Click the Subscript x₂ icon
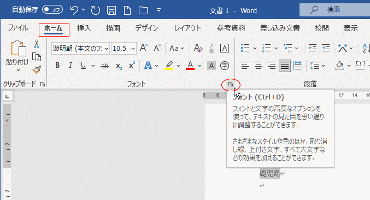Screen dimensions: 370x200 click(x=119, y=66)
